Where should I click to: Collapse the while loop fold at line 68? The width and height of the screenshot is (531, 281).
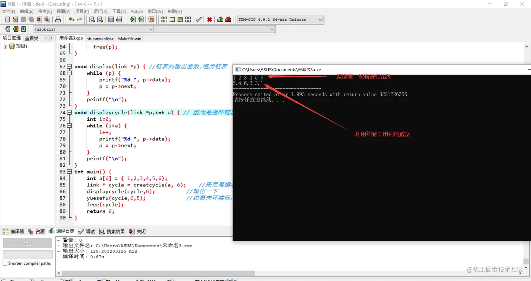click(69, 73)
